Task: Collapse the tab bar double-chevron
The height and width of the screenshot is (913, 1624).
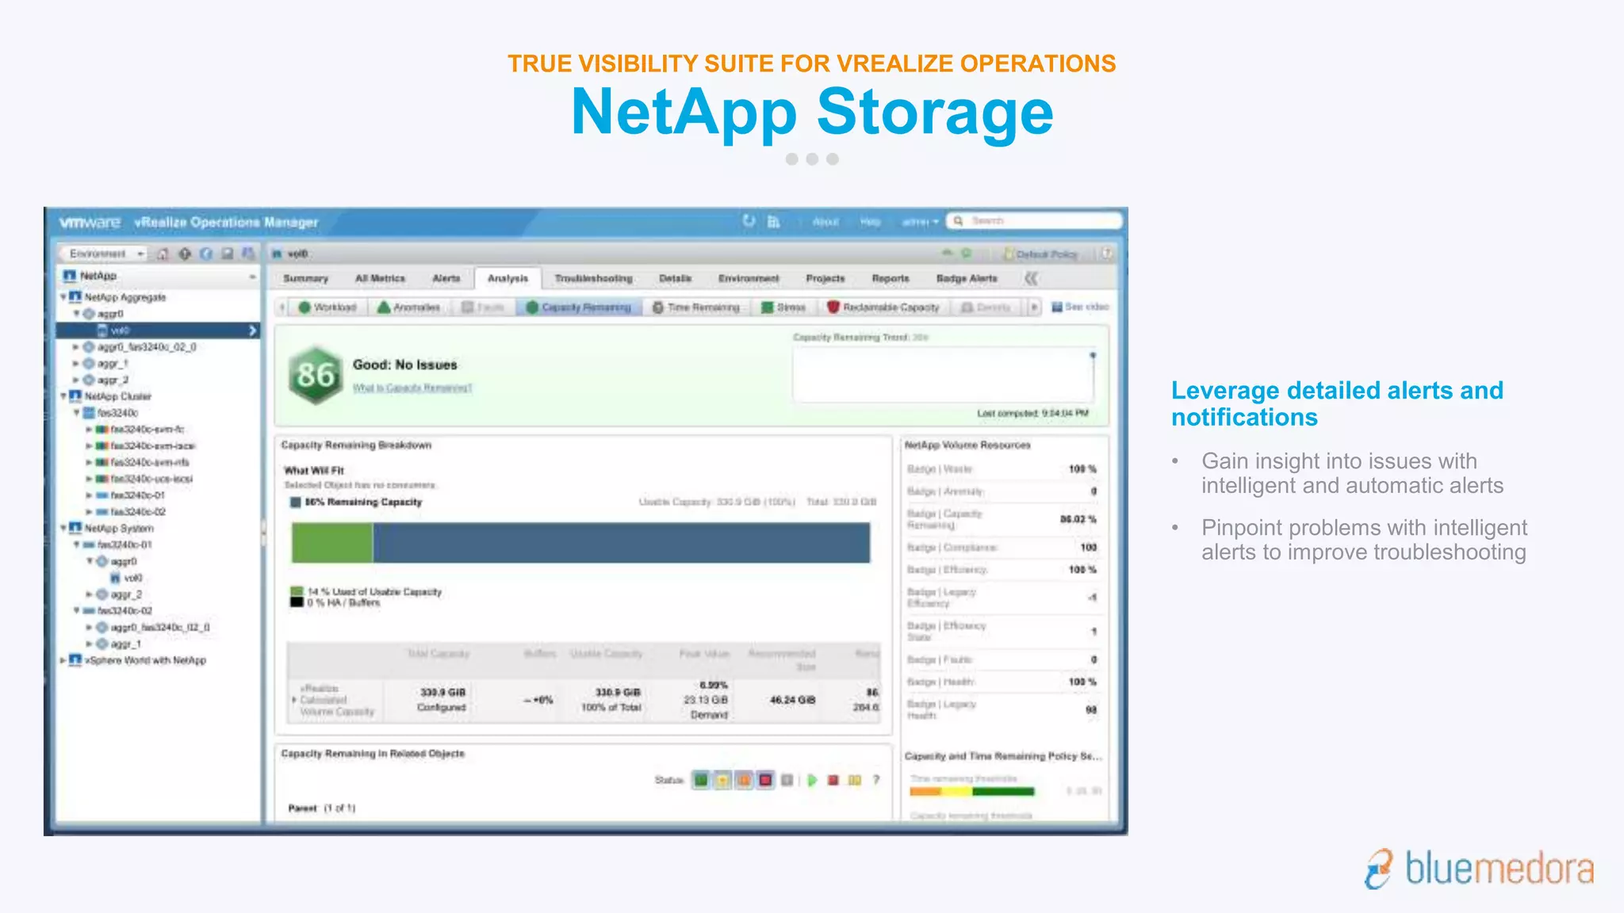Action: [1030, 278]
